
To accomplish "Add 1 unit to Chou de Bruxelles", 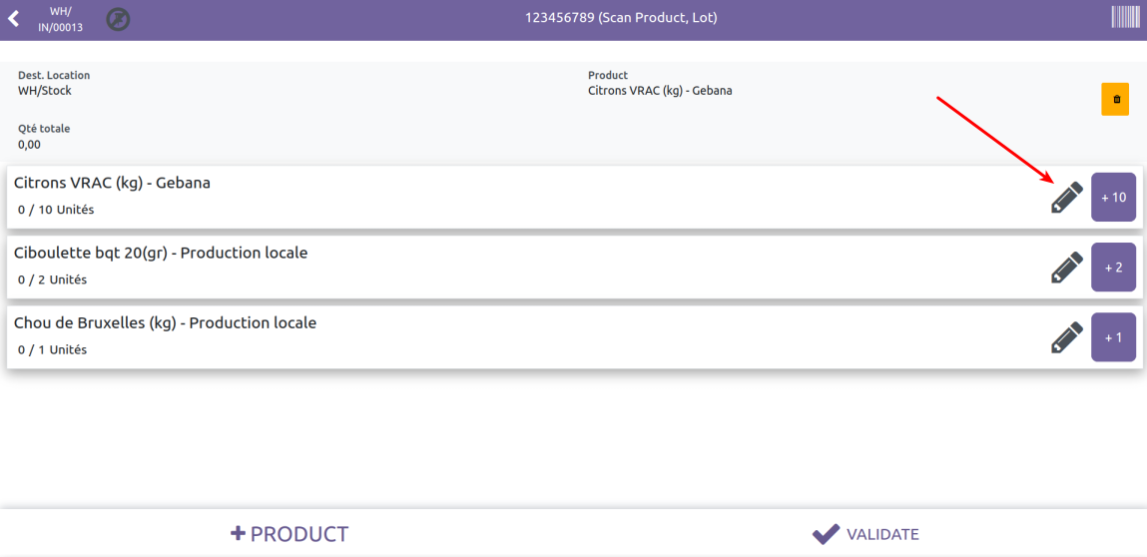I will pyautogui.click(x=1113, y=337).
